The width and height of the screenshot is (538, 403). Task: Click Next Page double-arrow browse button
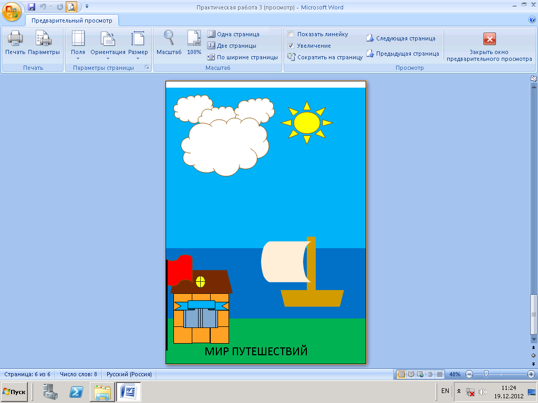pyautogui.click(x=534, y=364)
